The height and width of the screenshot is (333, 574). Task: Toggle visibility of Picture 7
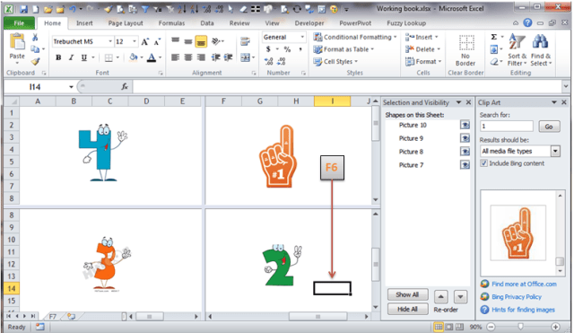click(x=465, y=165)
